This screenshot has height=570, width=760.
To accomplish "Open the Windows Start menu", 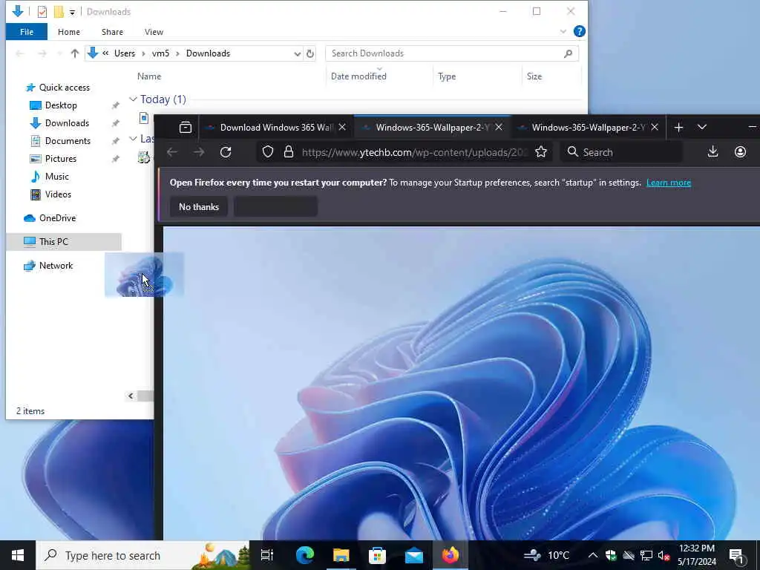I will (x=18, y=555).
